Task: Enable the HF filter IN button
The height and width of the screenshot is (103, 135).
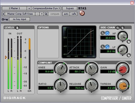Action: pyautogui.click(x=129, y=42)
